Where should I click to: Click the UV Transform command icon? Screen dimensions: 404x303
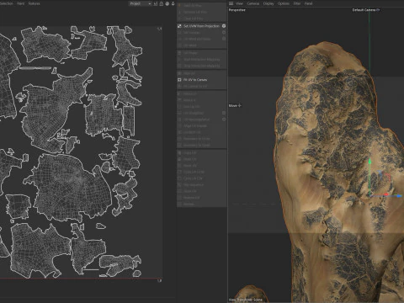[179, 32]
